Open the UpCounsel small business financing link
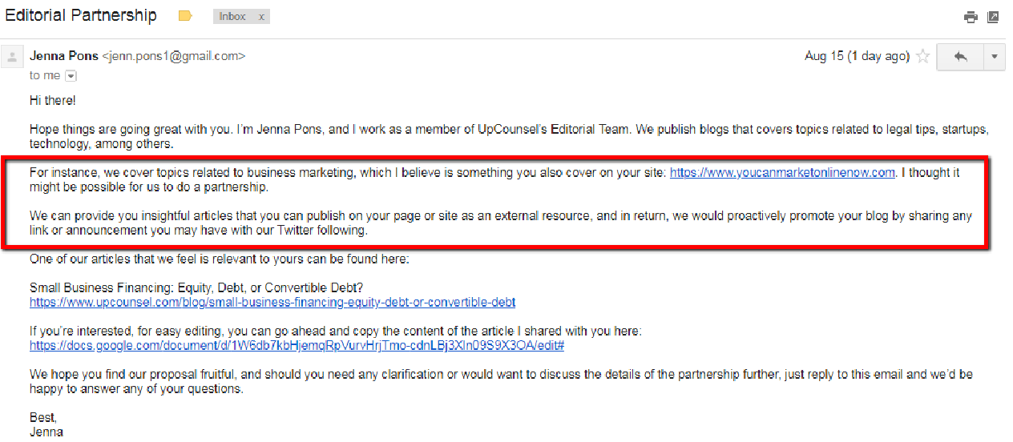This screenshot has width=1013, height=442. tap(272, 303)
